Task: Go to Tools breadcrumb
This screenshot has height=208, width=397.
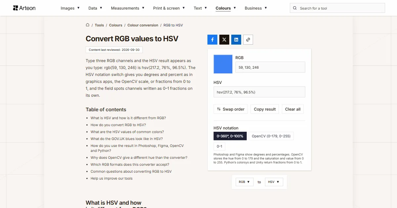Action: [x=99, y=25]
